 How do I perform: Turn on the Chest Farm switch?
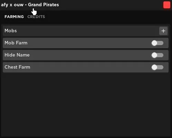(x=157, y=67)
